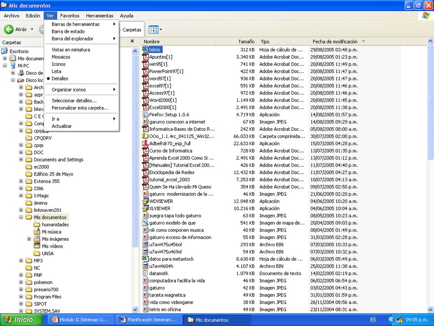Click the BIN file icon for u7avi475u456ol
This screenshot has width=434, height=326.
coord(145,244)
